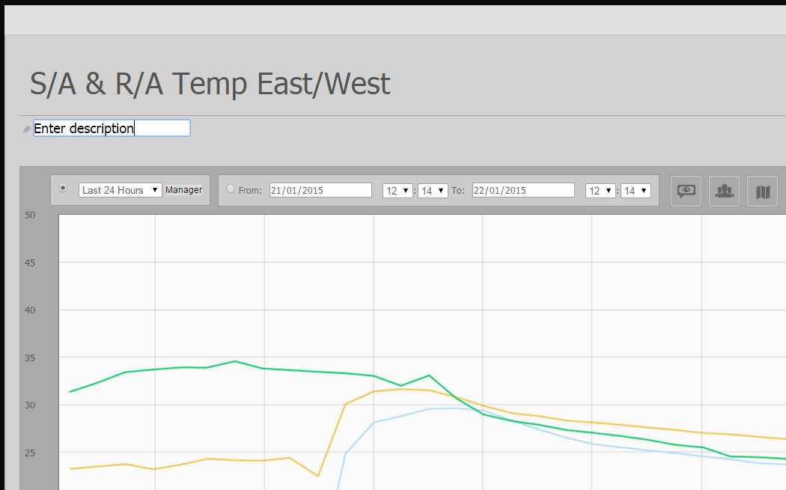Image resolution: width=786 pixels, height=490 pixels.
Task: Click the group users icon button
Action: pyautogui.click(x=724, y=191)
